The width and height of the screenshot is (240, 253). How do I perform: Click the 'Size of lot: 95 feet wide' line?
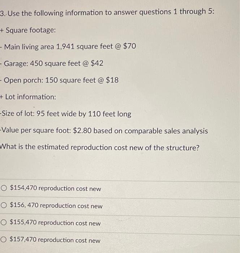[x=66, y=114]
